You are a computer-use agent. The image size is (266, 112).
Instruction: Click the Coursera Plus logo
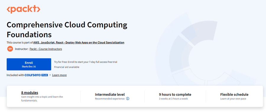click(x=36, y=75)
